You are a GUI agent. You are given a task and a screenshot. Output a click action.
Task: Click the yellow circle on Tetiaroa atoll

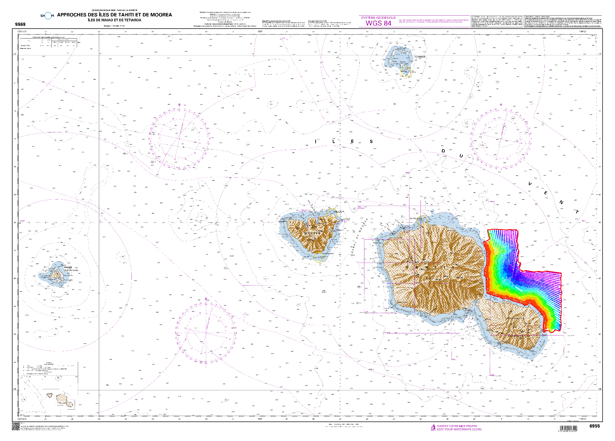pyautogui.click(x=406, y=72)
